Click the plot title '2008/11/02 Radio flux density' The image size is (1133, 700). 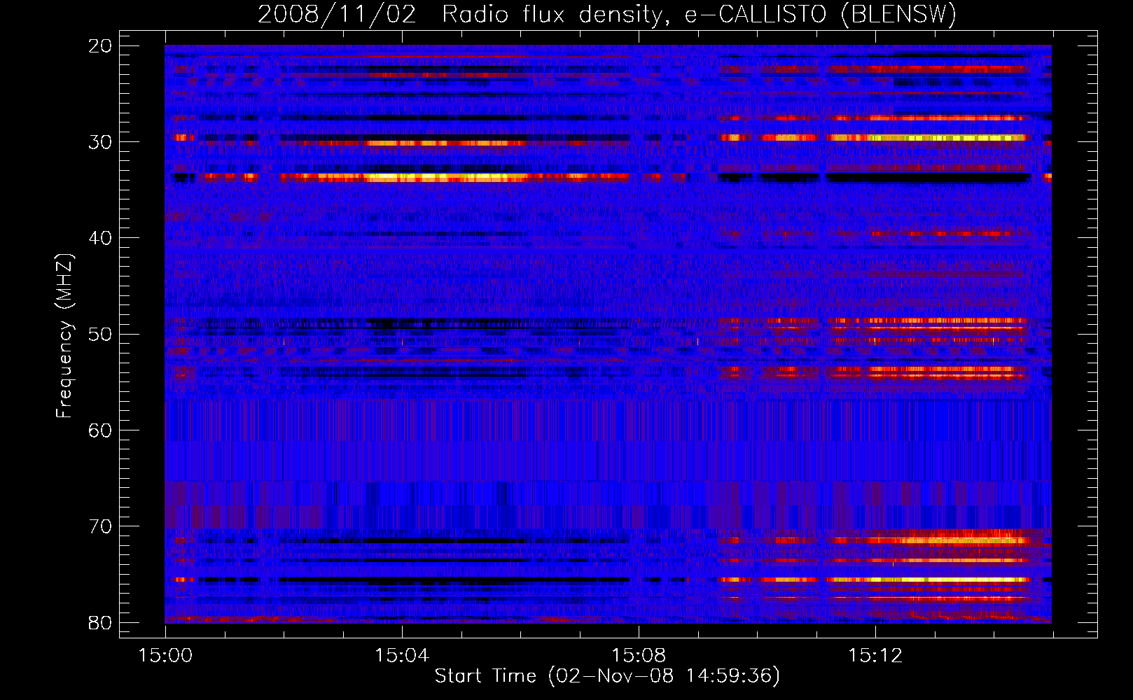tap(607, 15)
